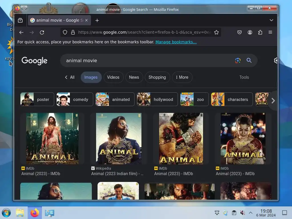Viewport: 292px width, 219px height.
Task: Expand the list all tabs chevron
Action: click(x=271, y=20)
